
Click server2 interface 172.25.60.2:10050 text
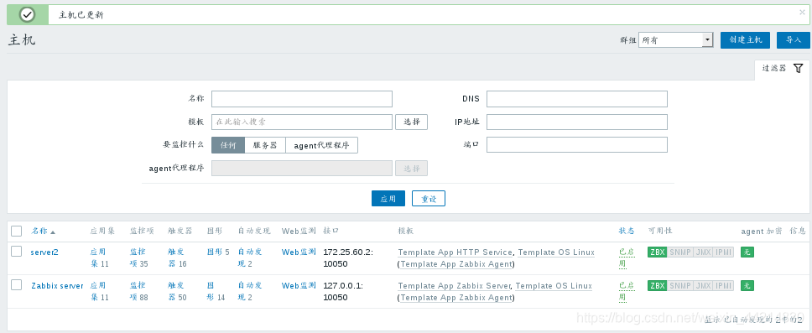tap(349, 258)
